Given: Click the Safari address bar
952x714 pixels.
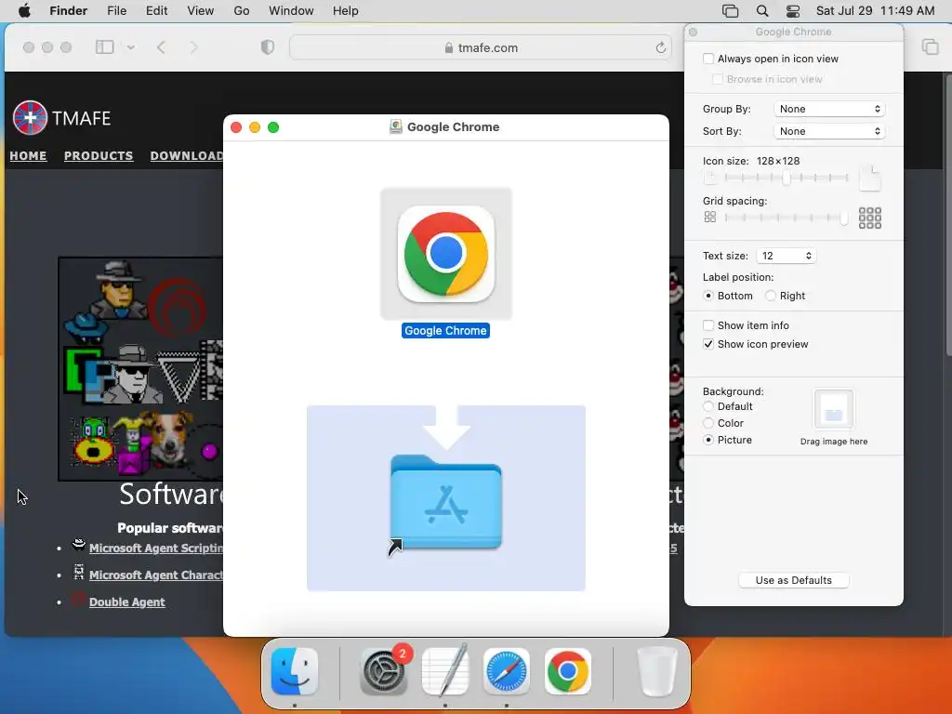Looking at the screenshot, I should point(481,47).
